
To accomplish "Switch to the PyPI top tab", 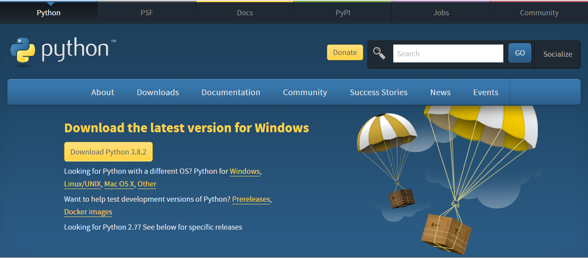I will (x=343, y=13).
